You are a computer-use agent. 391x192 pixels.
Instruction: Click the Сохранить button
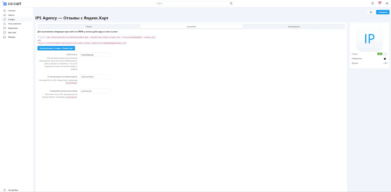pyautogui.click(x=383, y=12)
